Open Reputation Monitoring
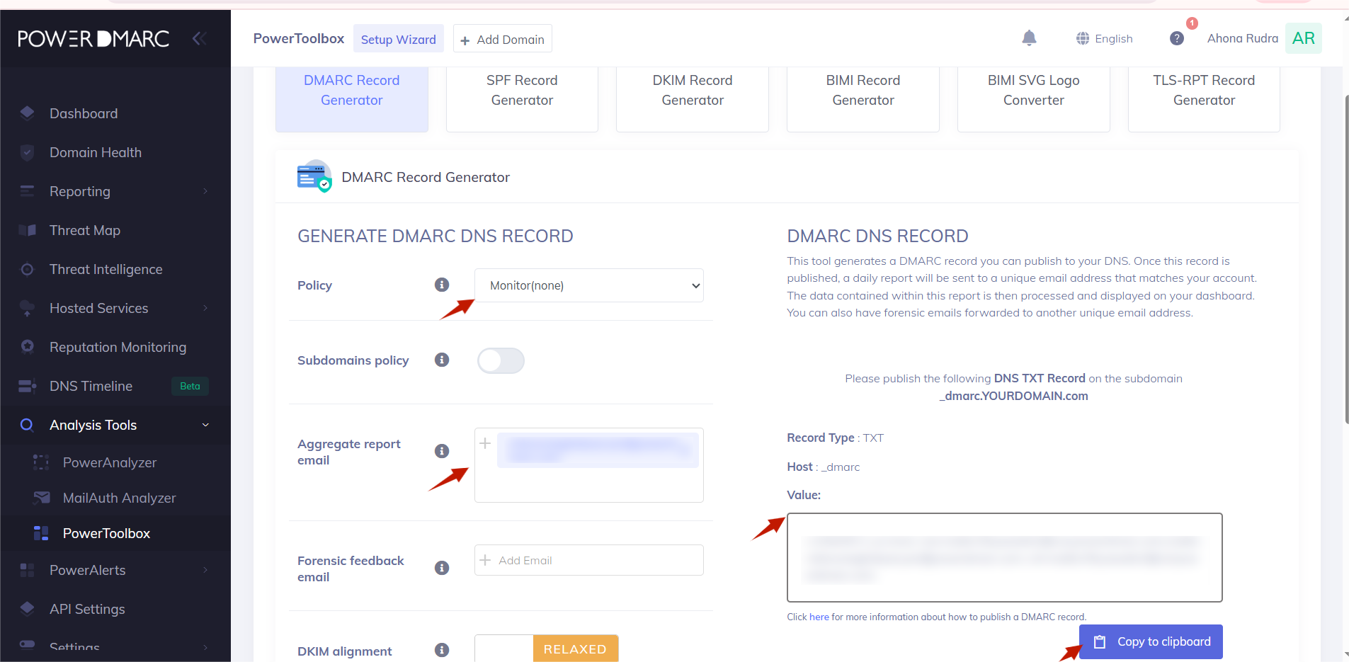1349x662 pixels. [x=116, y=347]
